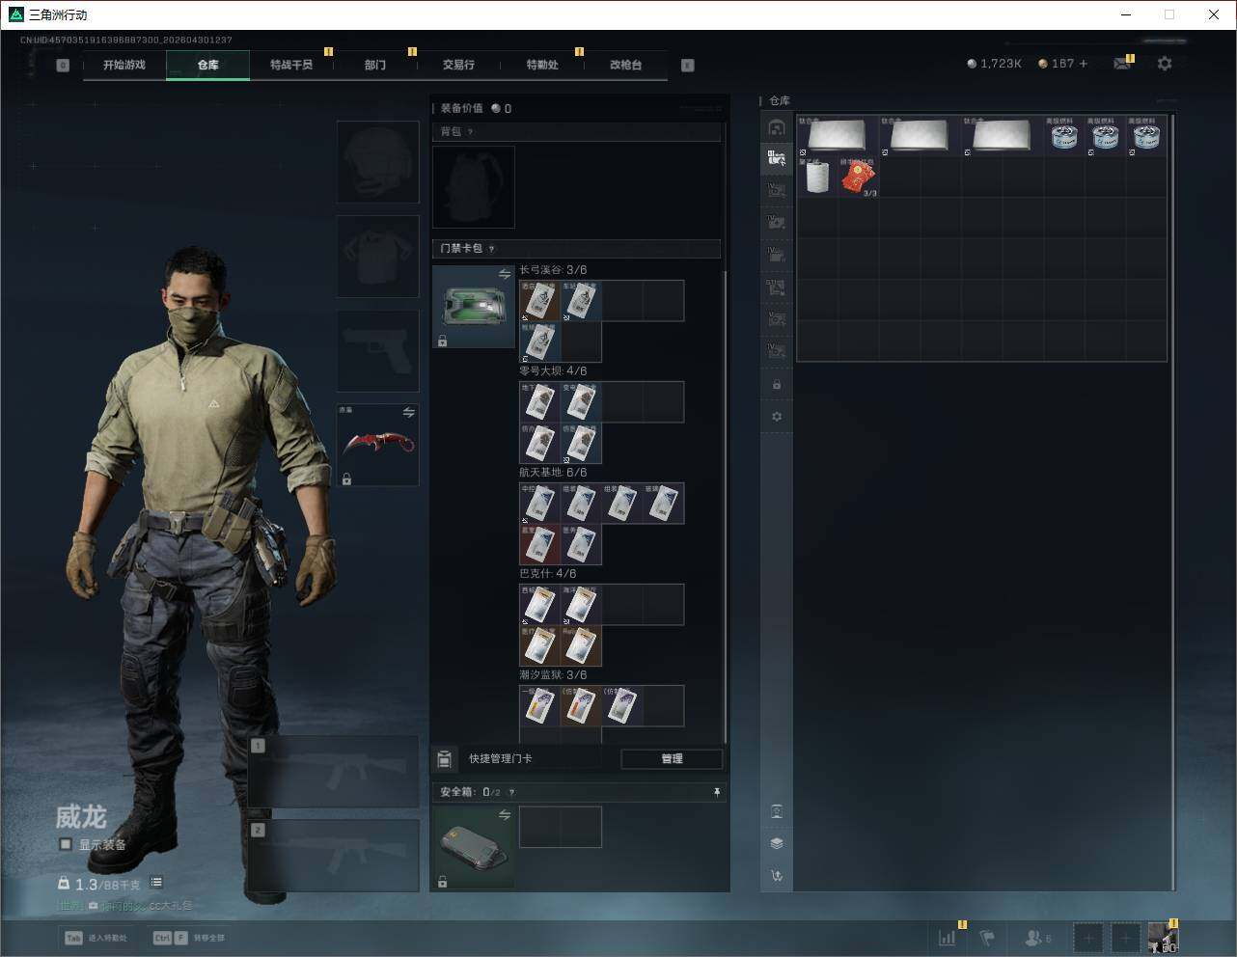Screen dimensions: 1237x957
Task: Select the first 零号大坝 keycard
Action: (x=539, y=402)
